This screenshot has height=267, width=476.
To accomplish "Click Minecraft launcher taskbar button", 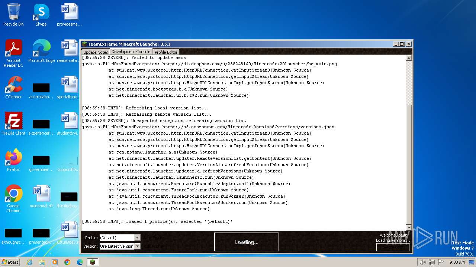I will point(93,262).
